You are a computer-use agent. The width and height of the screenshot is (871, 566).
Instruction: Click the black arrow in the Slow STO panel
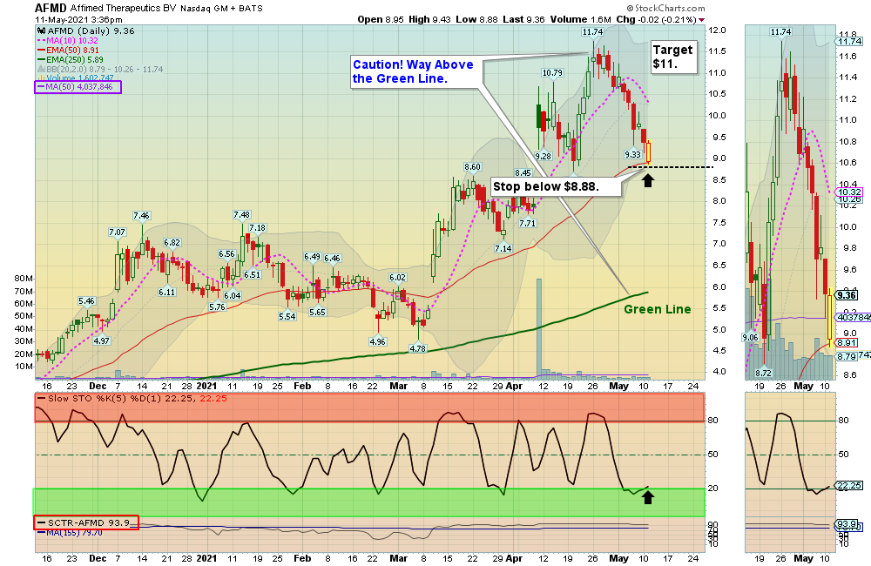[x=648, y=497]
